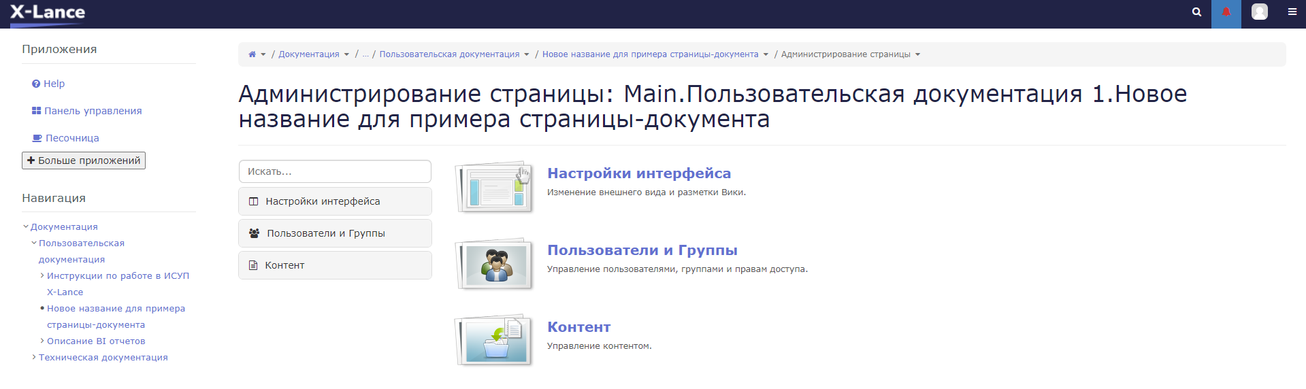Open Новое название breadcrumb link
1306x389 pixels.
[x=650, y=54]
